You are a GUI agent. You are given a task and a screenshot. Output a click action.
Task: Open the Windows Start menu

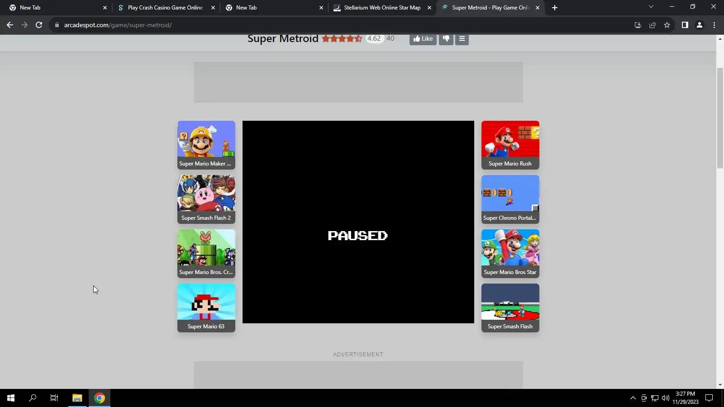tap(11, 398)
